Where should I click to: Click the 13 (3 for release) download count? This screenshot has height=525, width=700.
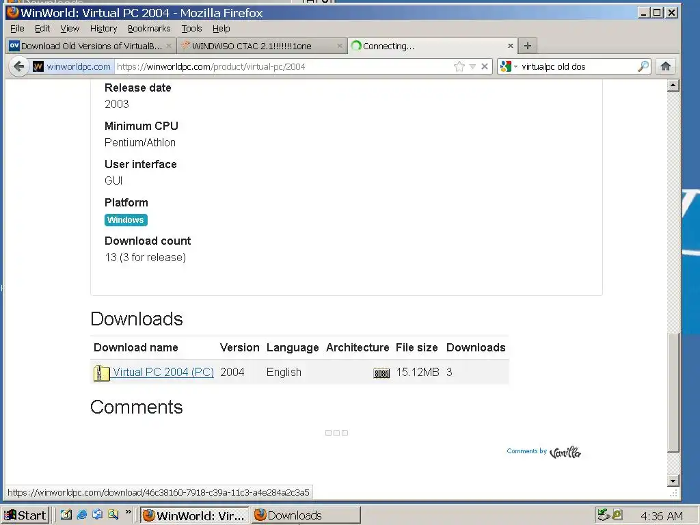(146, 258)
